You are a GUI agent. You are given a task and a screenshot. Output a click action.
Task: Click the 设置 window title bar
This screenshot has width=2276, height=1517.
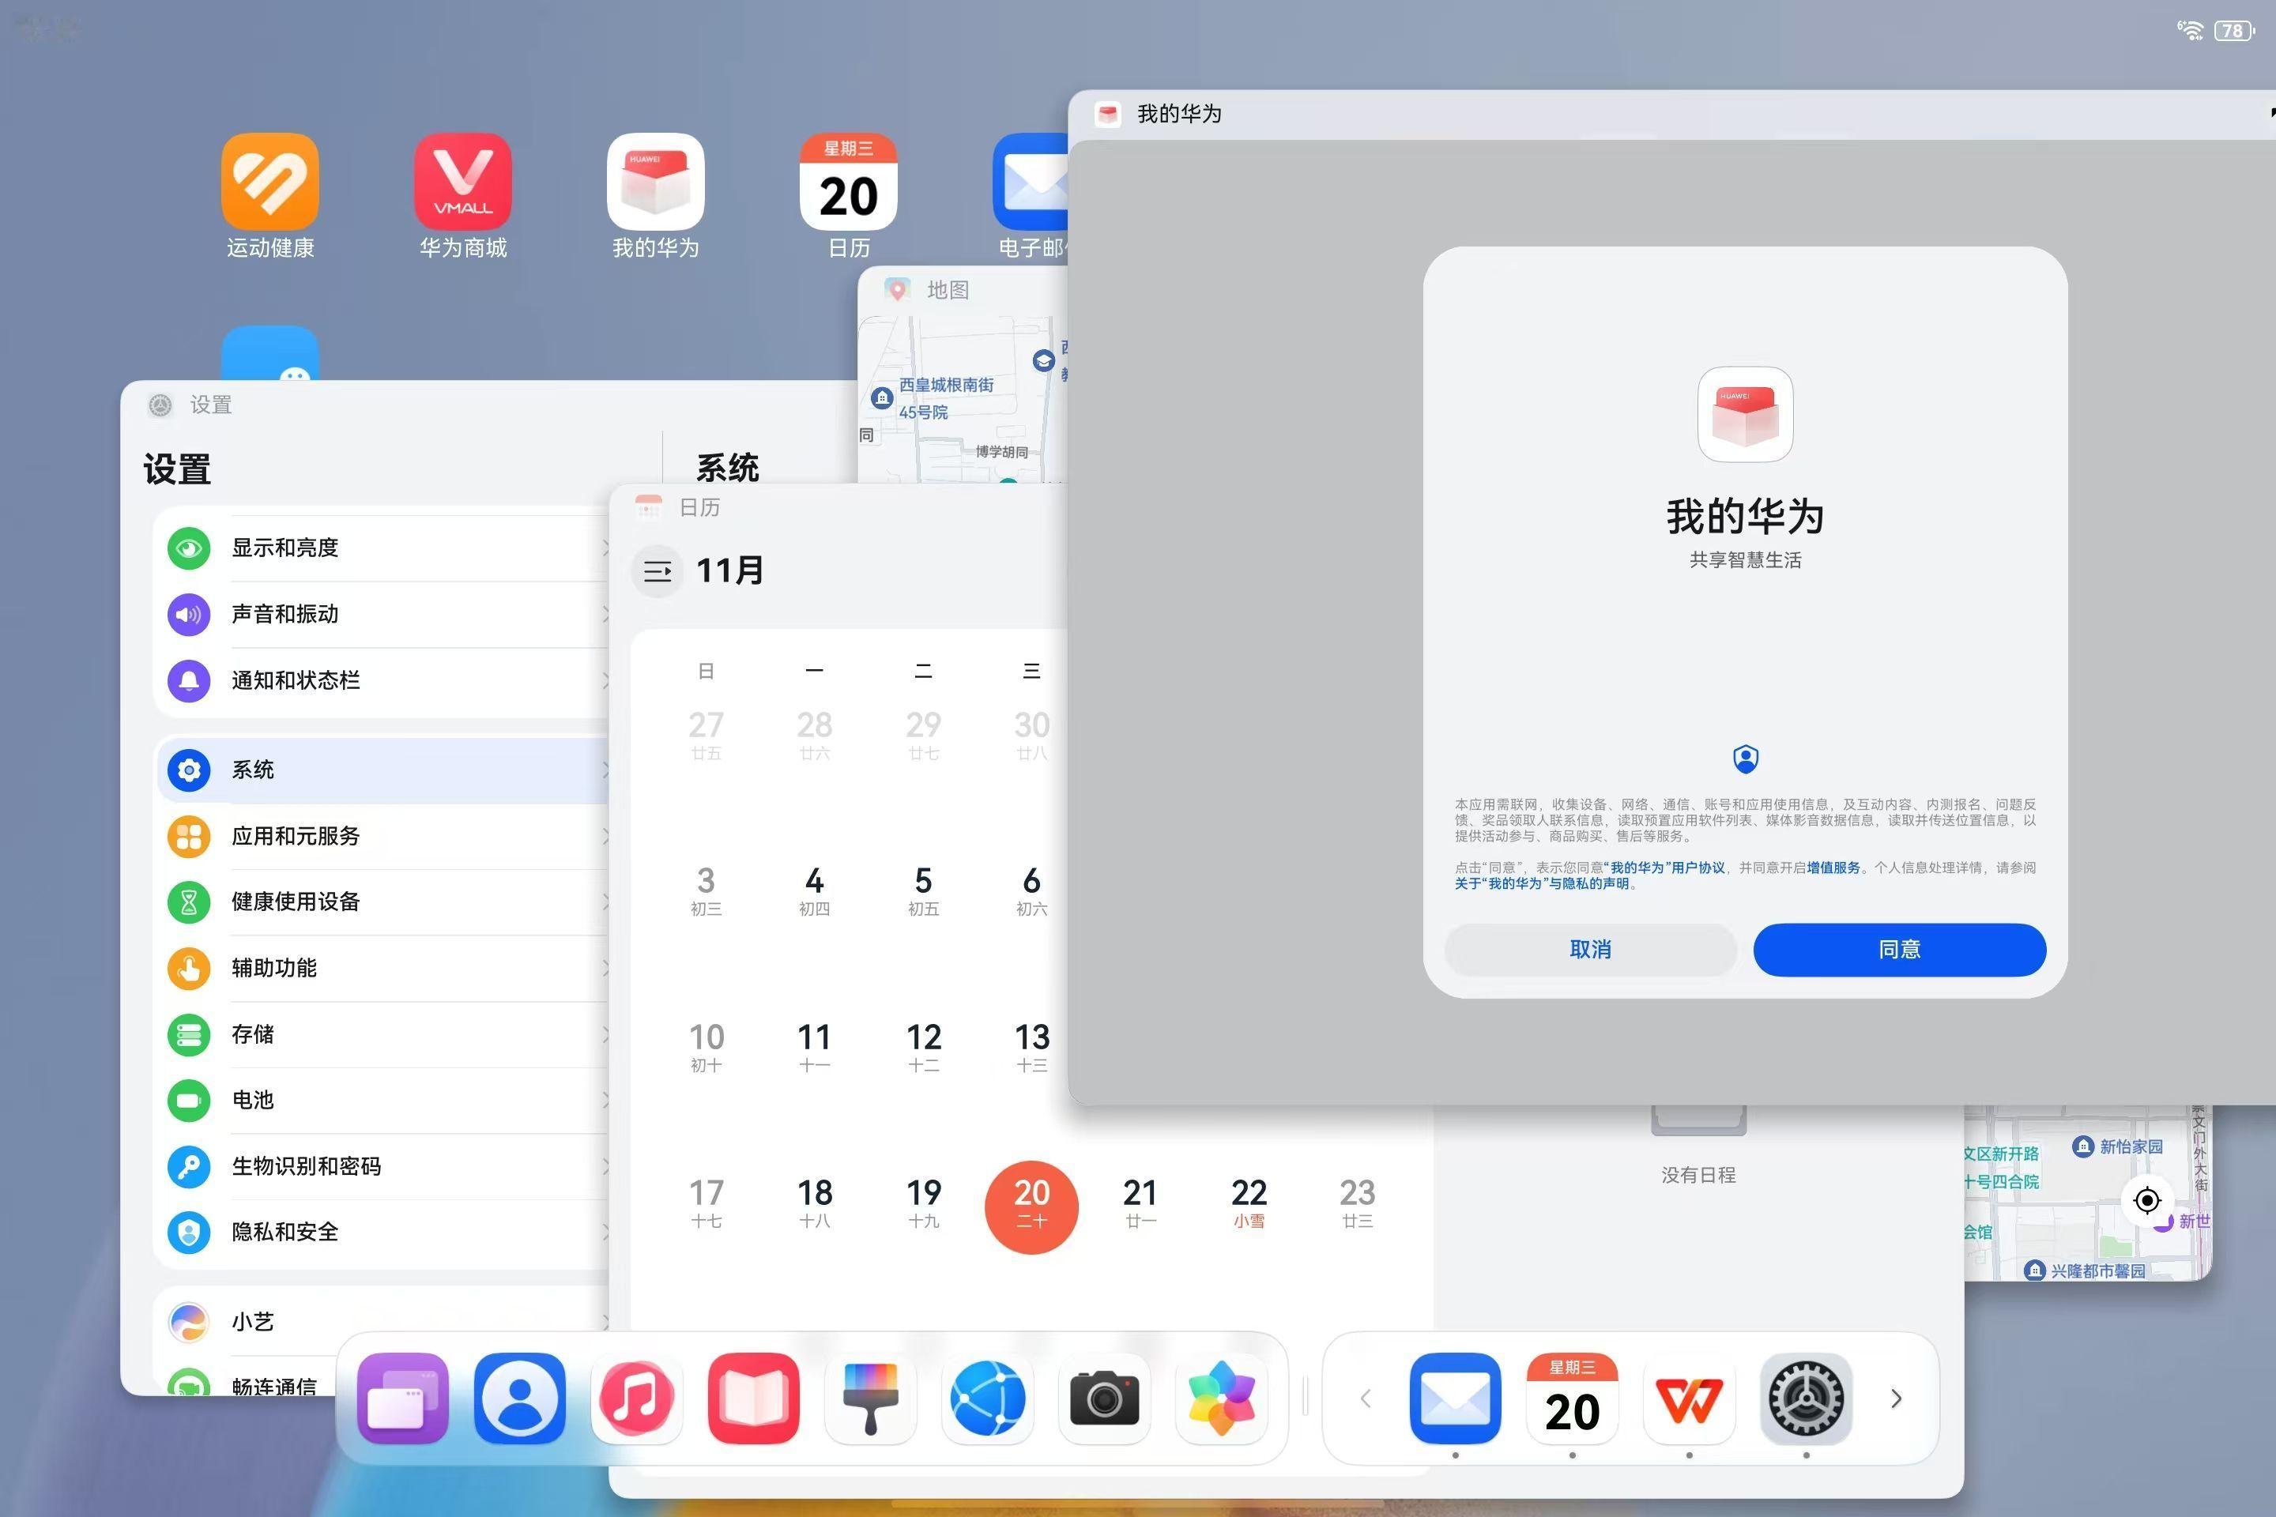pyautogui.click(x=488, y=405)
